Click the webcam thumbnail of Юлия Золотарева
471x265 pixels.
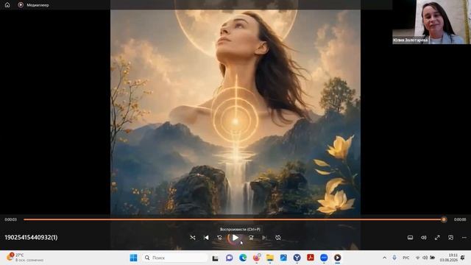pos(431,22)
